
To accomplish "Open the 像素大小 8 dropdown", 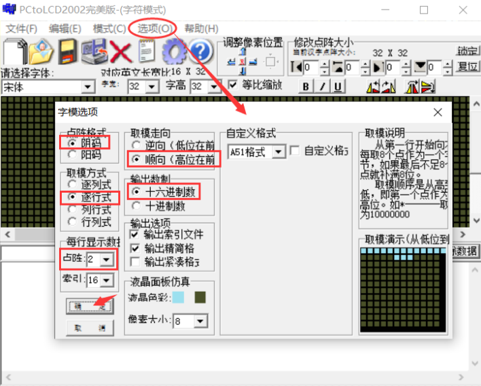I will (x=200, y=322).
